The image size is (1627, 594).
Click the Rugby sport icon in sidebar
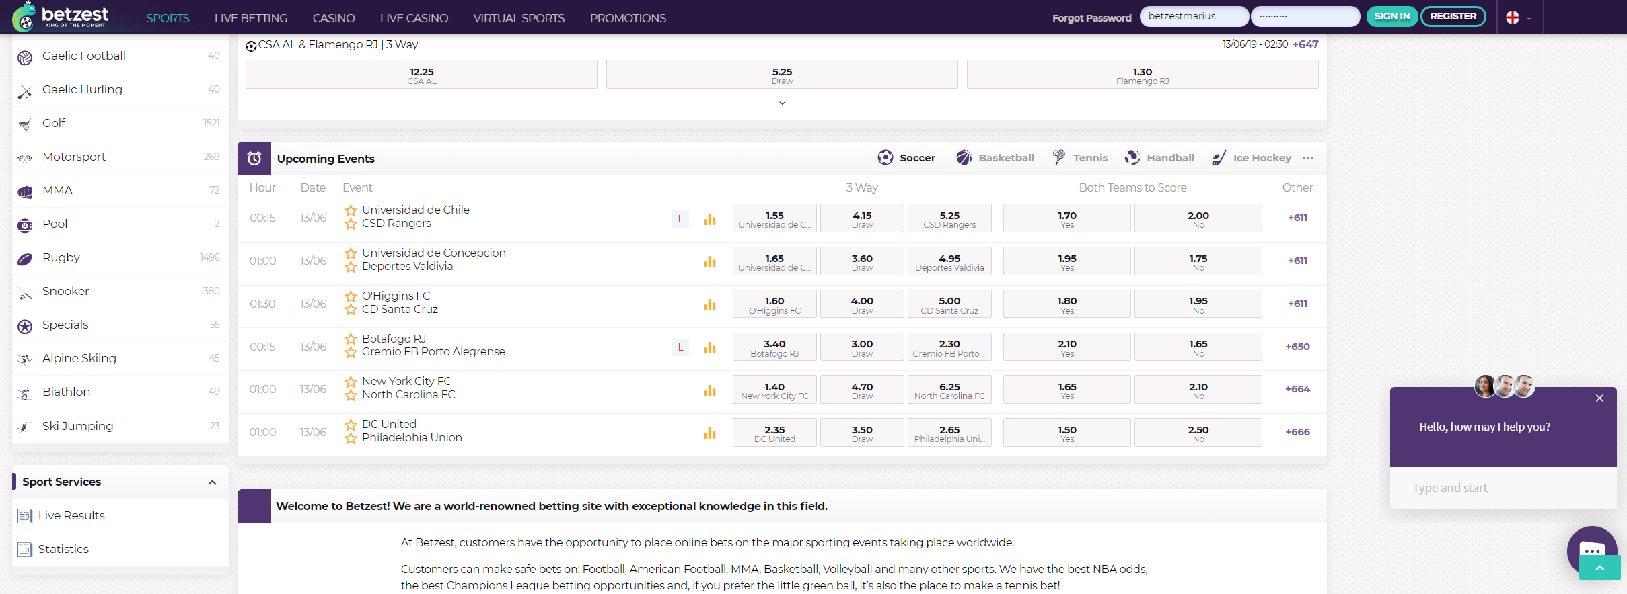click(x=25, y=259)
